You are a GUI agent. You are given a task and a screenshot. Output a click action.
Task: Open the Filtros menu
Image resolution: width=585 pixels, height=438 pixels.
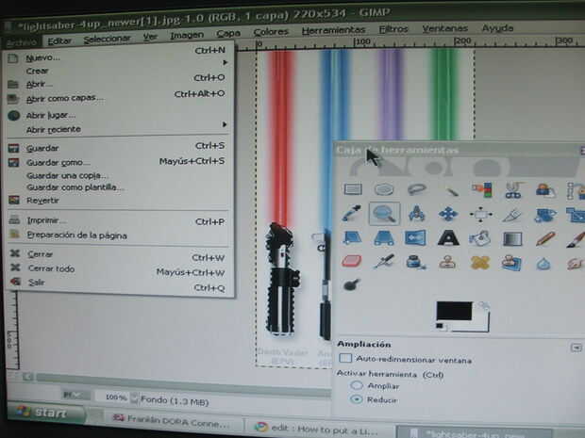[x=393, y=29]
